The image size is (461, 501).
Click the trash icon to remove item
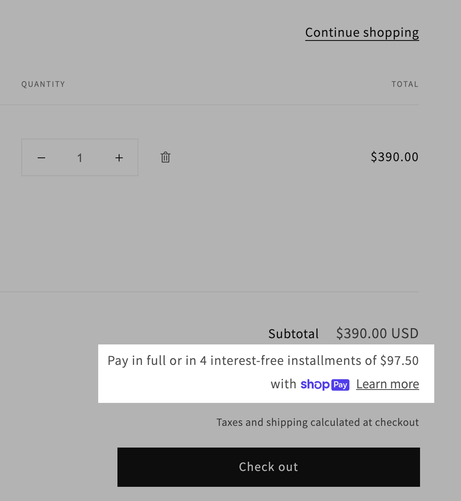(x=166, y=157)
